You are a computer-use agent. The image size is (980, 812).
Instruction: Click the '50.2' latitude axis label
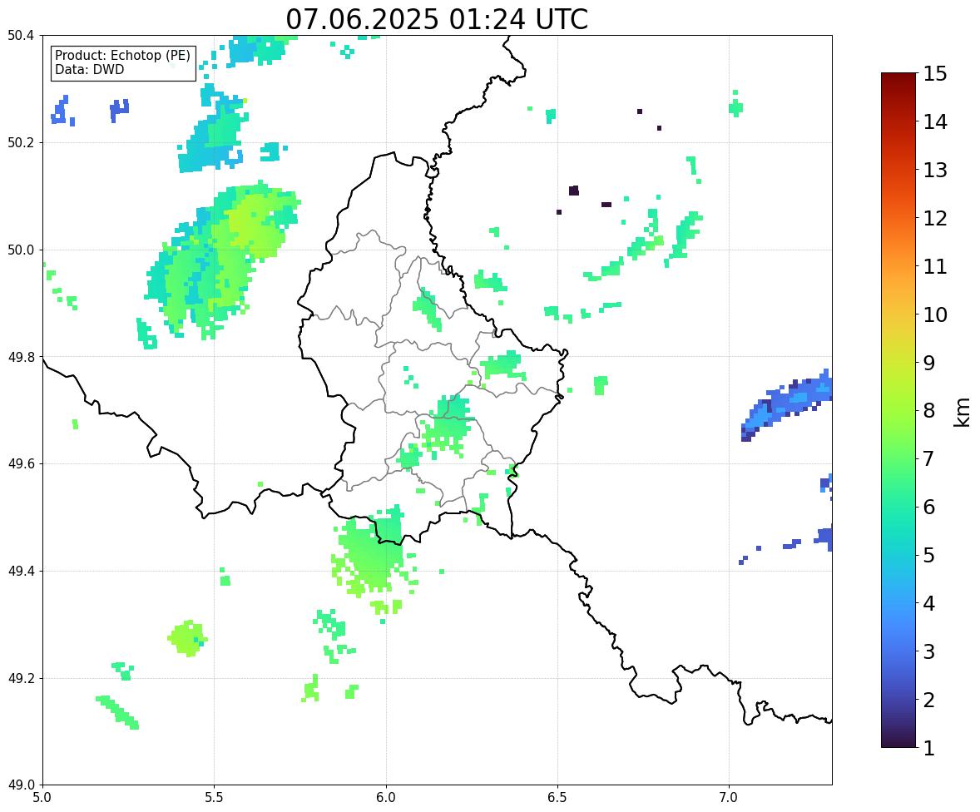coord(20,142)
